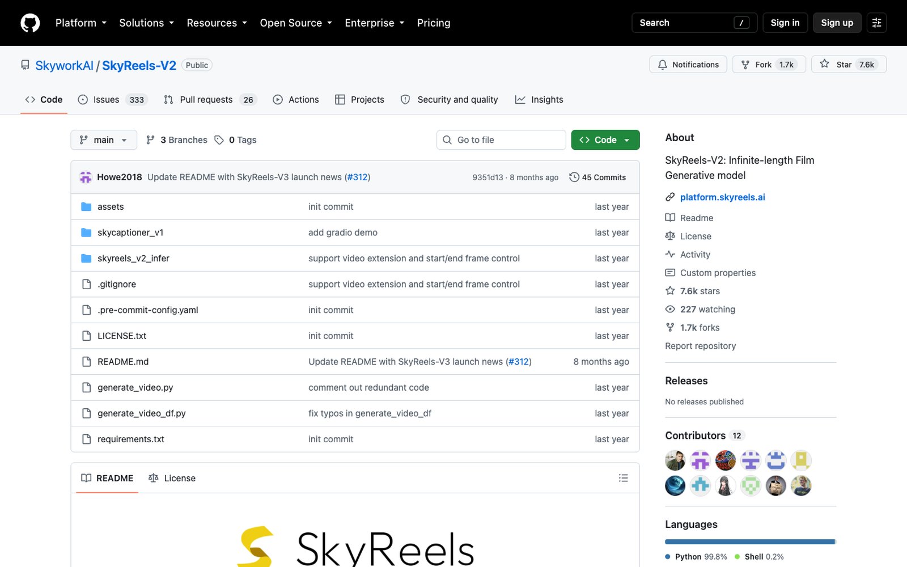Expand the Open Source menu
Viewport: 907px width, 567px height.
coord(296,23)
